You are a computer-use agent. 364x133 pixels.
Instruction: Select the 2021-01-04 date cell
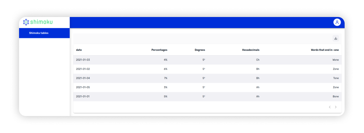(83, 78)
